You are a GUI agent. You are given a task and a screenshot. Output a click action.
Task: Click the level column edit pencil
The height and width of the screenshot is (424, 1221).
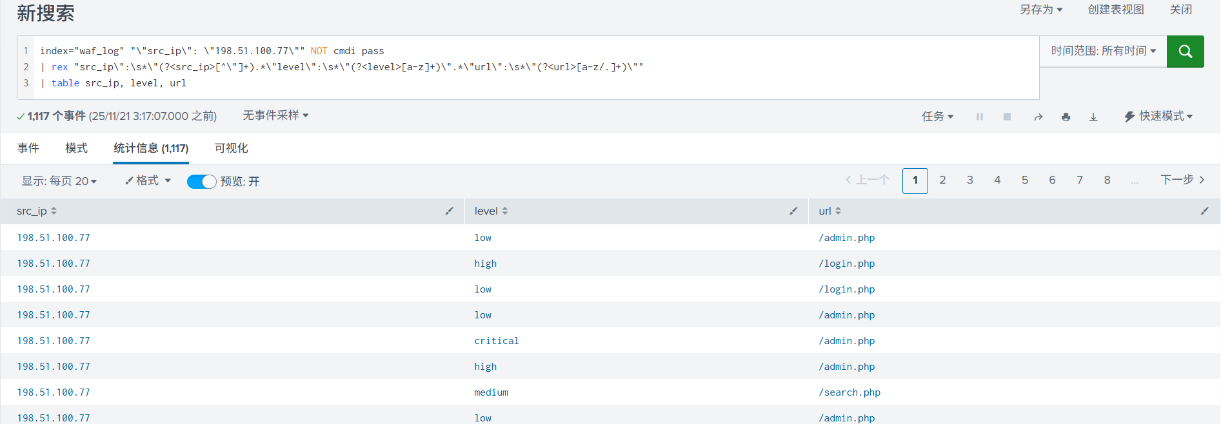793,211
